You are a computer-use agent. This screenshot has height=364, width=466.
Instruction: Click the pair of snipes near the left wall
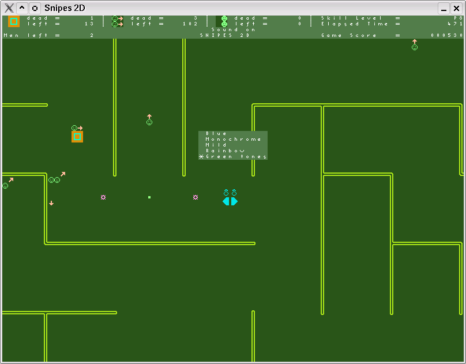[54, 180]
